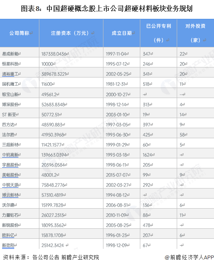Click the date 1981-12-31
Screen dimensions: 214x266
click(116, 84)
